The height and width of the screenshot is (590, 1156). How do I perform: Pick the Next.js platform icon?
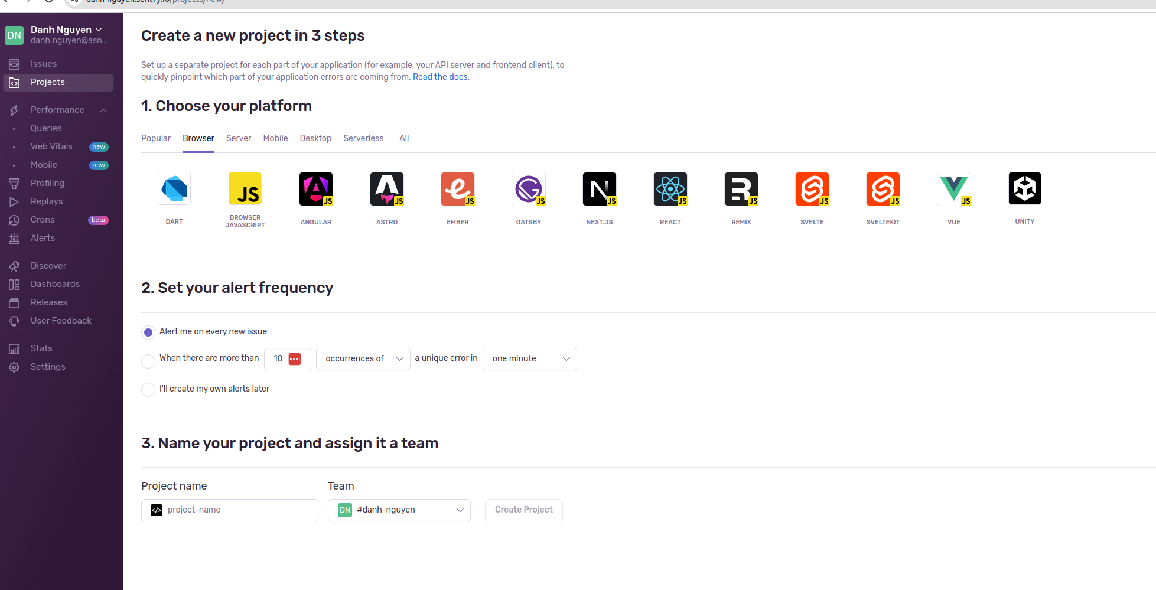[600, 189]
